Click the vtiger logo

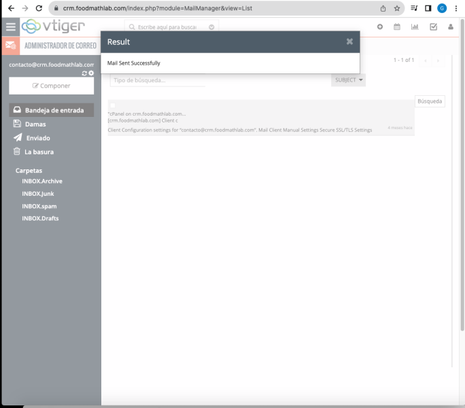[x=54, y=27]
